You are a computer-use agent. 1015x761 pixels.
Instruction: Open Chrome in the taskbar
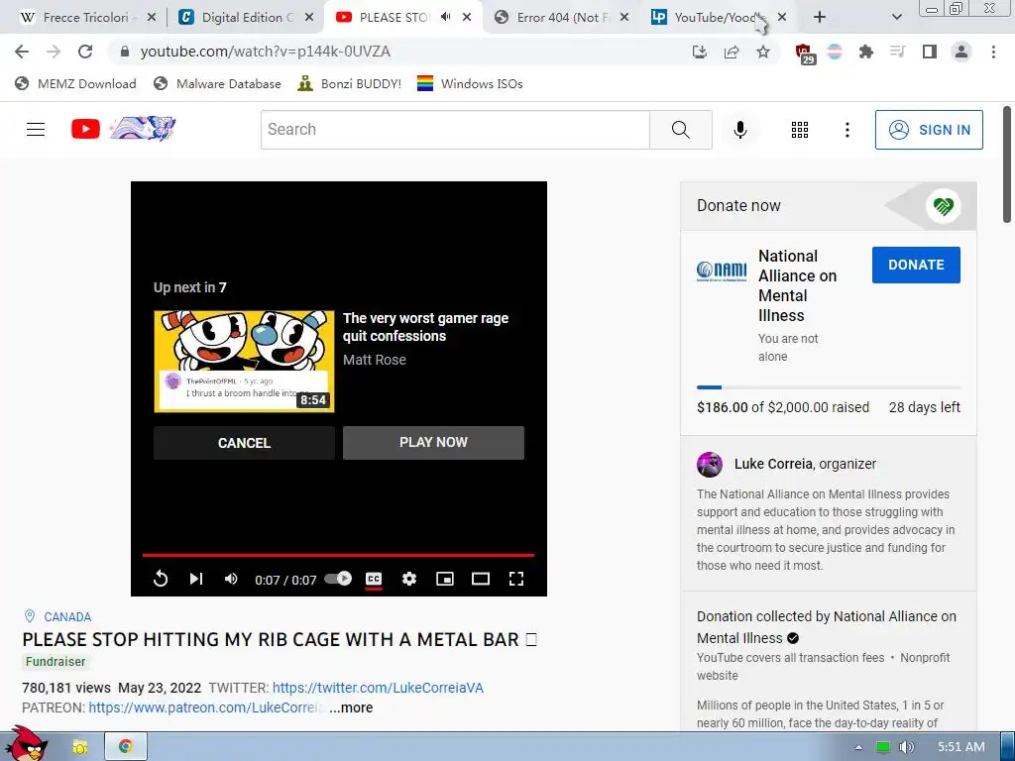tap(126, 746)
